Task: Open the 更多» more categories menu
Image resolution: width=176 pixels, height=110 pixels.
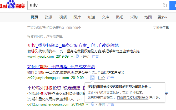Action: tap(162, 17)
